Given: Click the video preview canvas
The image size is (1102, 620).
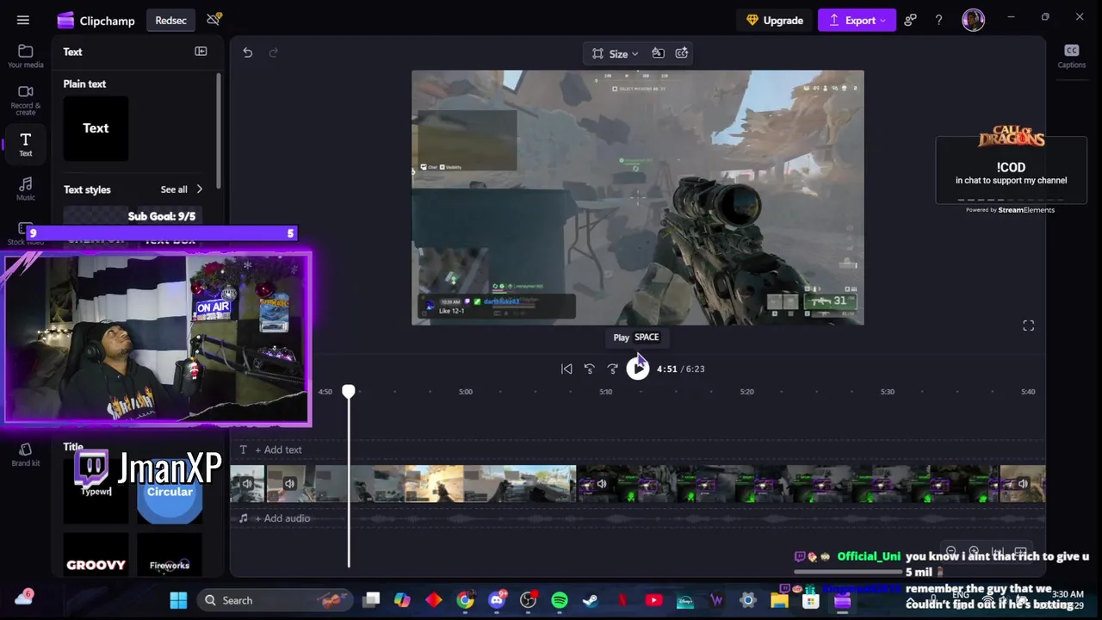Looking at the screenshot, I should (x=637, y=197).
